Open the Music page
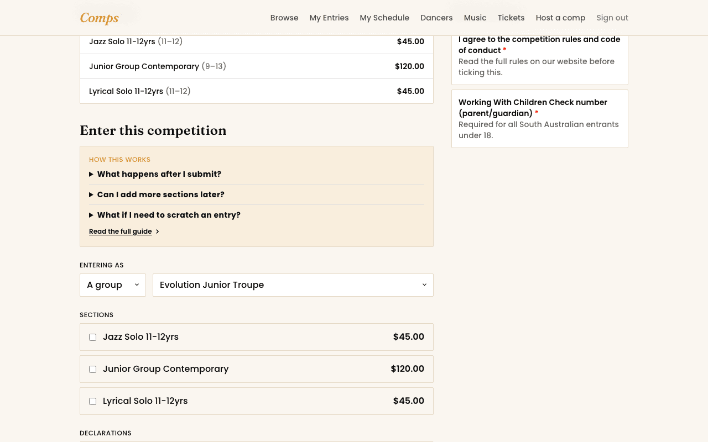Viewport: 708px width, 442px height. [475, 18]
